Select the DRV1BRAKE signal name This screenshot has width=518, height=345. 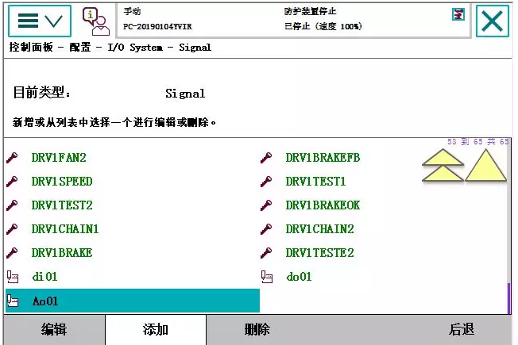62,253
